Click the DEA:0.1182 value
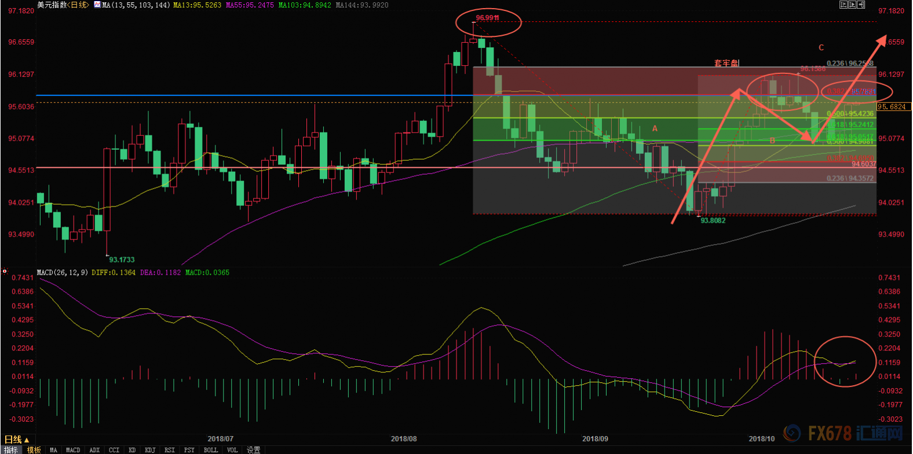Image resolution: width=913 pixels, height=454 pixels. 160,272
